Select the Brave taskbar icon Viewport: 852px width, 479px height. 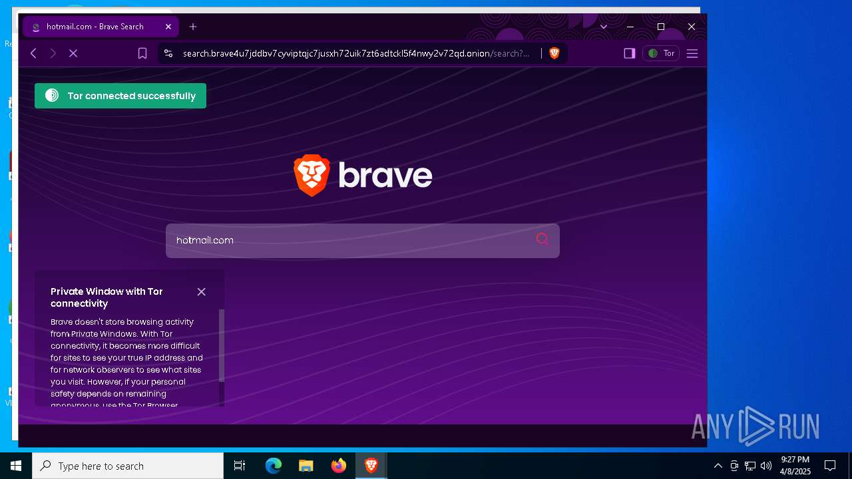point(371,466)
